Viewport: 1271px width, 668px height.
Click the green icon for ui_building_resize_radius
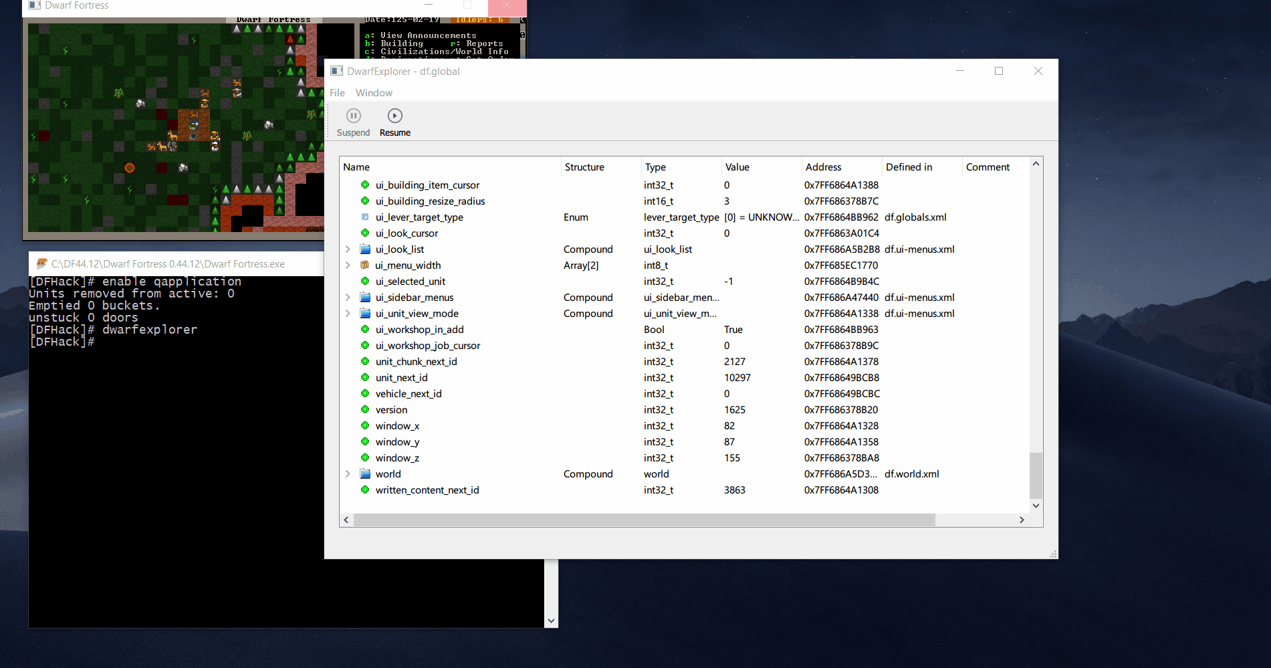coord(365,201)
